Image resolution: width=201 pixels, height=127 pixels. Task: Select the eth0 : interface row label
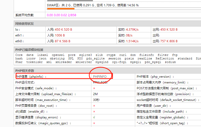click(x=19, y=41)
